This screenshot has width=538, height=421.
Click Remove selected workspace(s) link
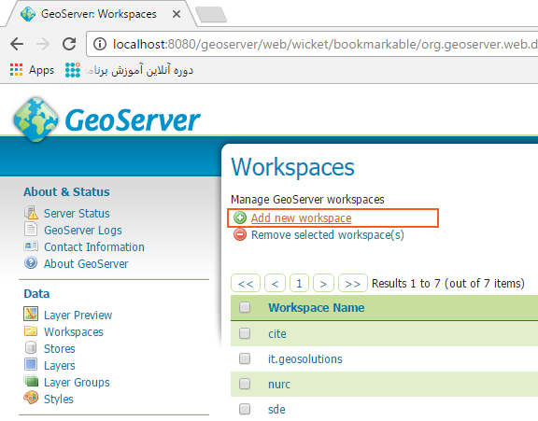[328, 235]
